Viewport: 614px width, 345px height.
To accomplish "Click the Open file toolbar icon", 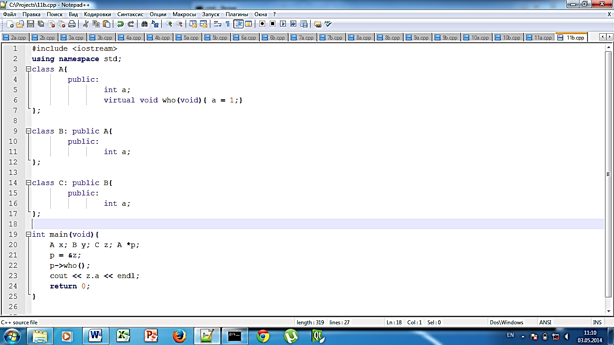I will pos(20,24).
